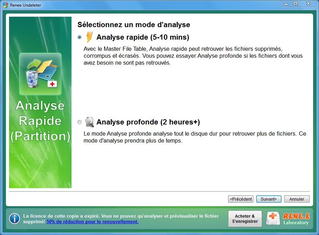Screen dimensions: 319x235
Task: Select the Analyse profonde radio button
Action: point(79,122)
